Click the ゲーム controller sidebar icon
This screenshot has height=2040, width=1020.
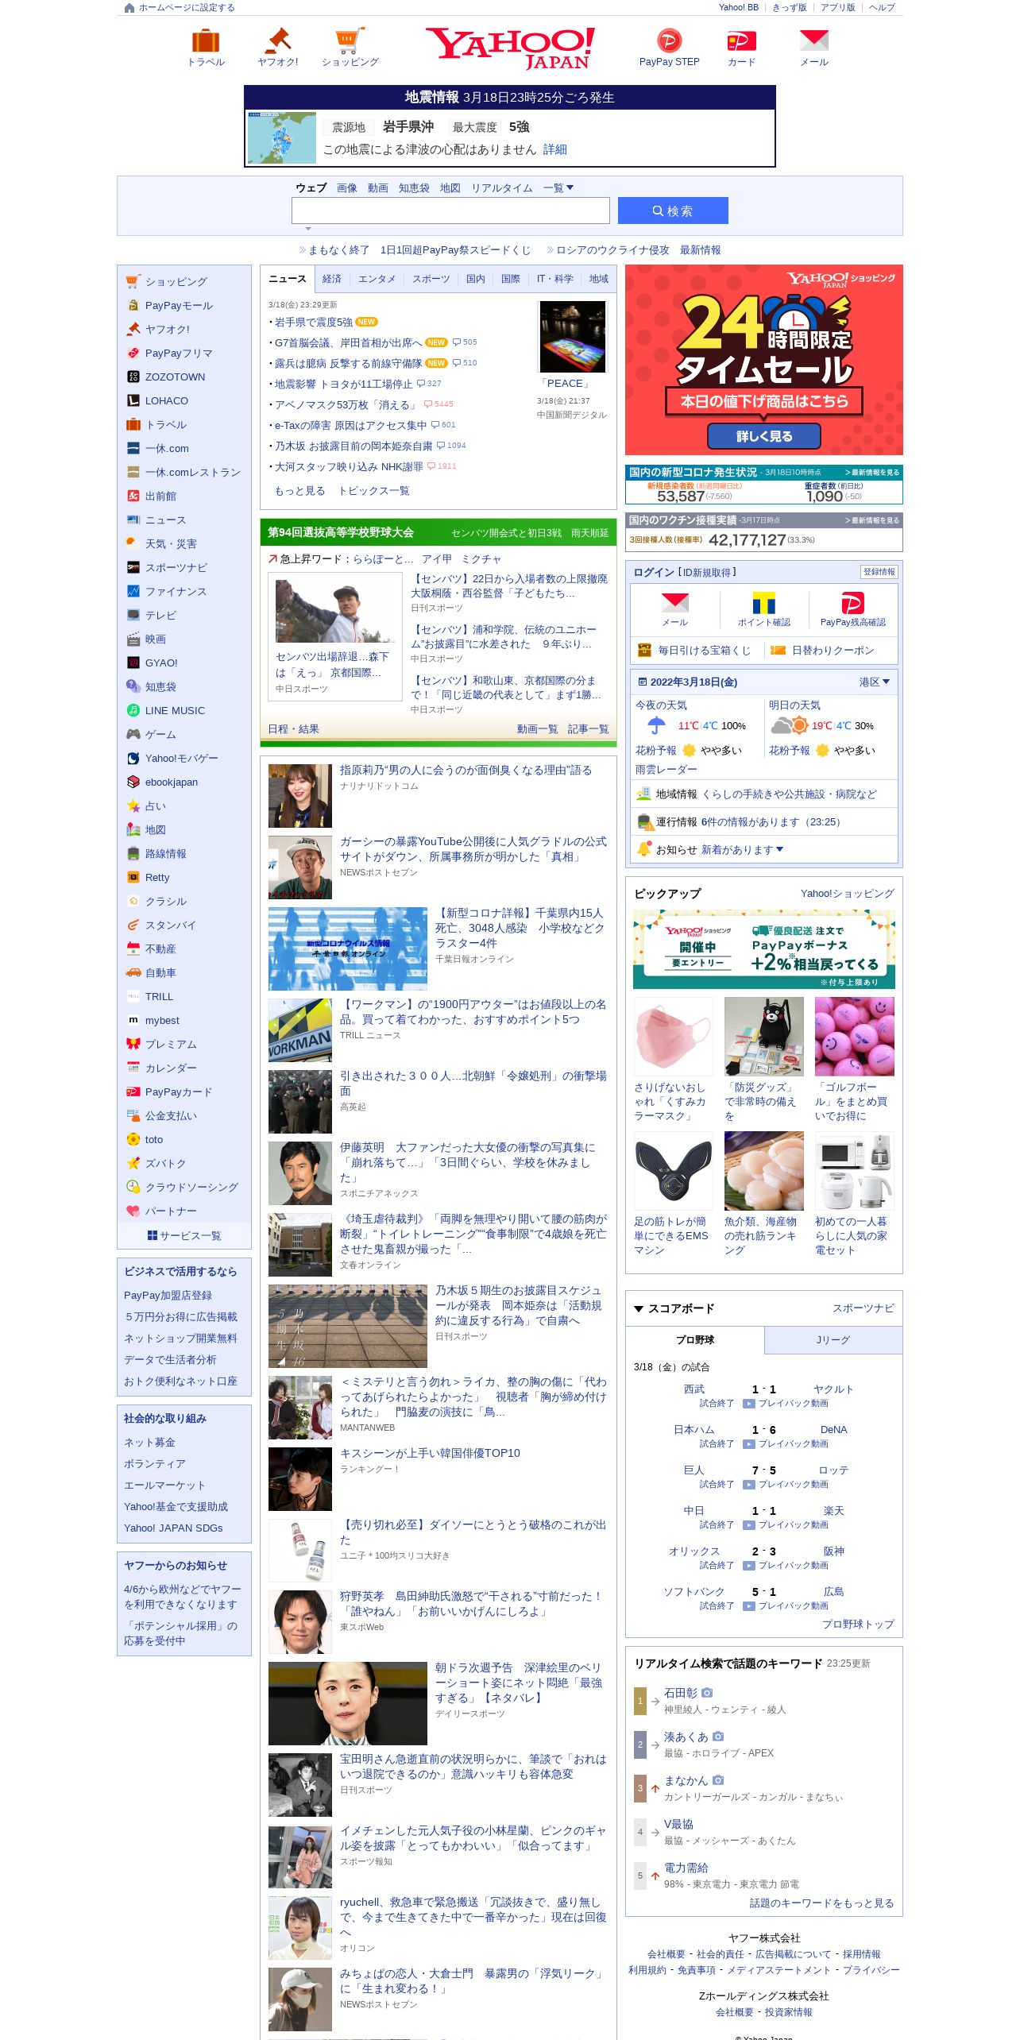click(133, 735)
